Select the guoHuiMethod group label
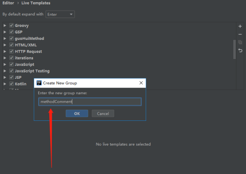This screenshot has width=246, height=174. click(x=29, y=39)
